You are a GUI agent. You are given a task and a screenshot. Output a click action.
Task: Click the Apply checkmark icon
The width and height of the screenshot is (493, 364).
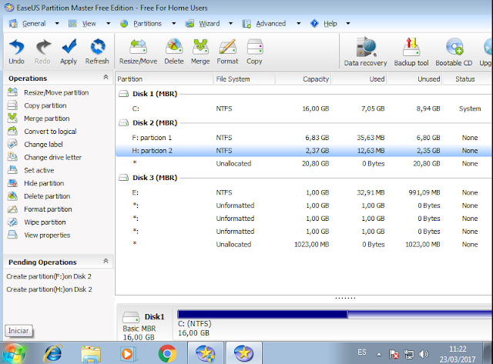[x=69, y=52]
